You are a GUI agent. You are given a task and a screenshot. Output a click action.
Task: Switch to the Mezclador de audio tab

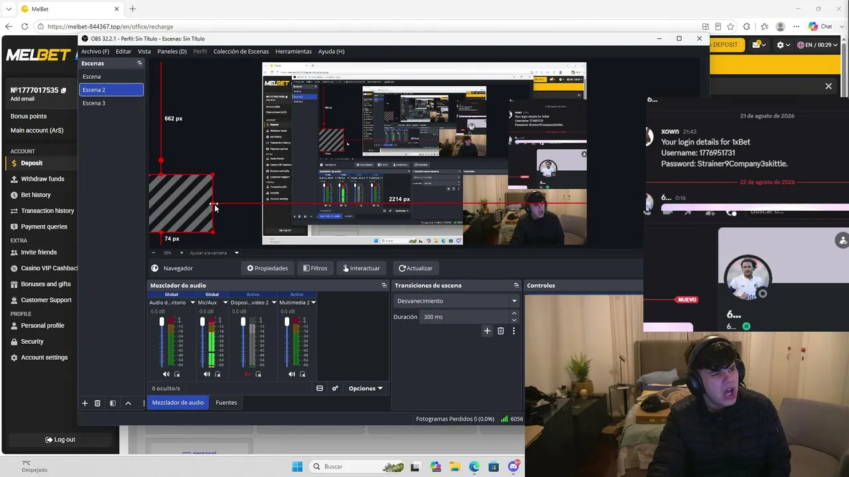click(178, 402)
